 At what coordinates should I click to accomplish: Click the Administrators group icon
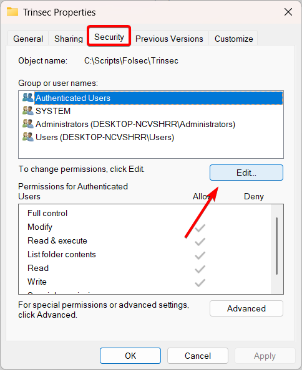pos(28,124)
